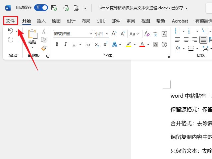This screenshot has height=159, width=212.
Task: Open the 设计 ribbon tab
Action: (x=71, y=21)
